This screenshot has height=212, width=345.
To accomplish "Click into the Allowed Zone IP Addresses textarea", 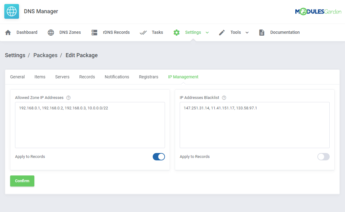I will pos(90,125).
